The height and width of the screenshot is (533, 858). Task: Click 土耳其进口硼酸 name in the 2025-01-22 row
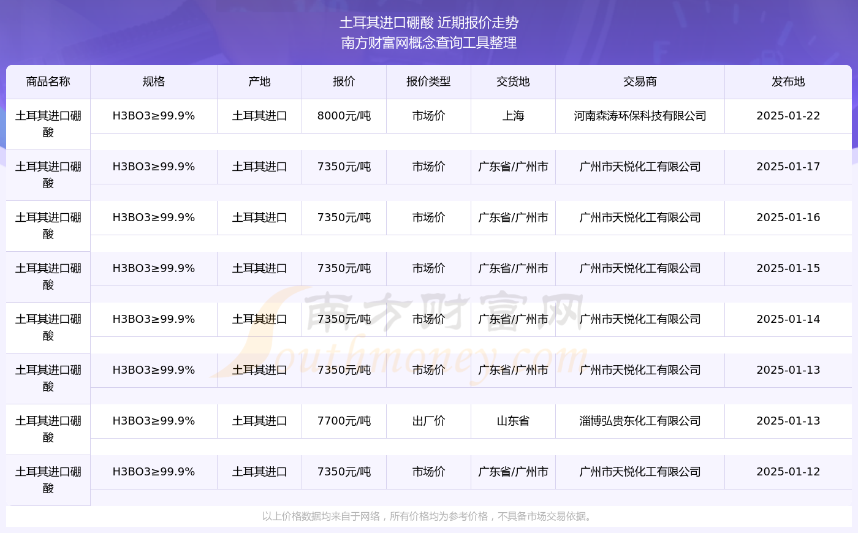coord(48,124)
